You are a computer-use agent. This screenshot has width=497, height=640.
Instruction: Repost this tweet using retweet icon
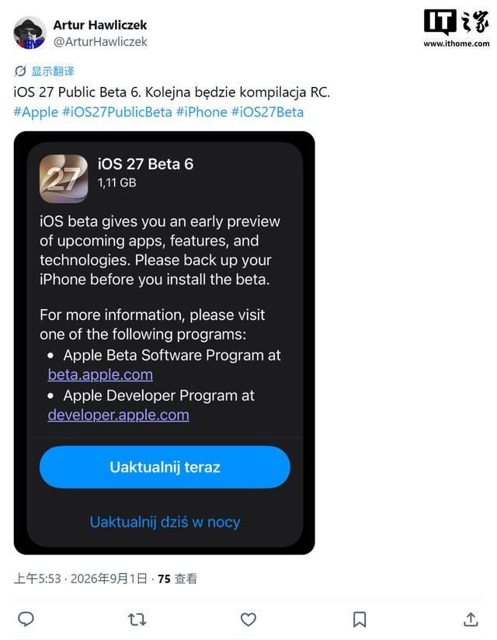point(137,620)
